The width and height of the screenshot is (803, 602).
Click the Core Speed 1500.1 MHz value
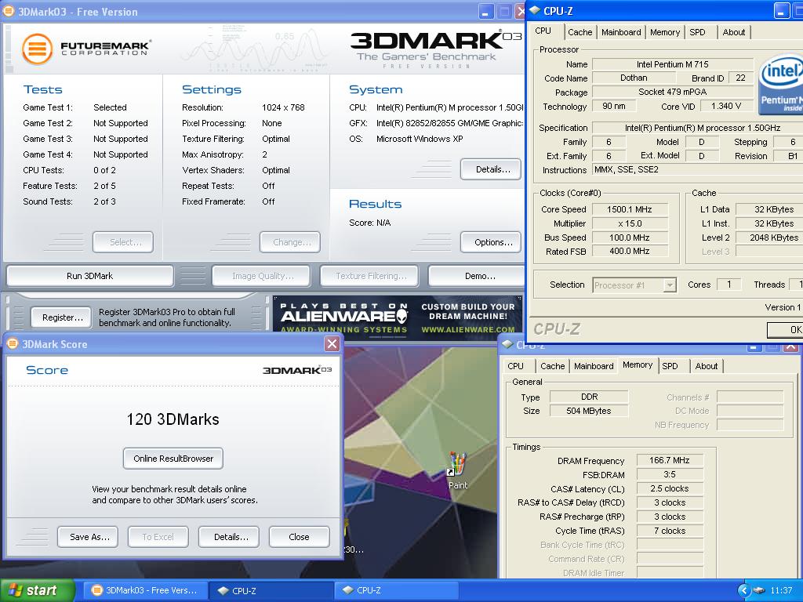click(630, 209)
